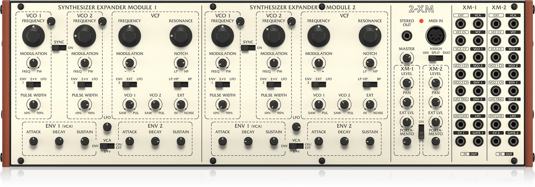
Task: Flip Module 1 LP-HP/BP filter mode switch
Action: pyautogui.click(x=181, y=85)
